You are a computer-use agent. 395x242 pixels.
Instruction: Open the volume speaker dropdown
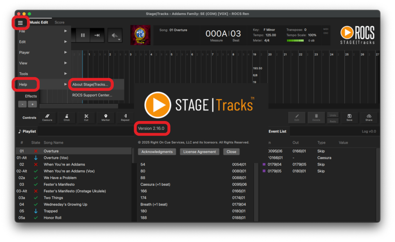tap(115, 35)
